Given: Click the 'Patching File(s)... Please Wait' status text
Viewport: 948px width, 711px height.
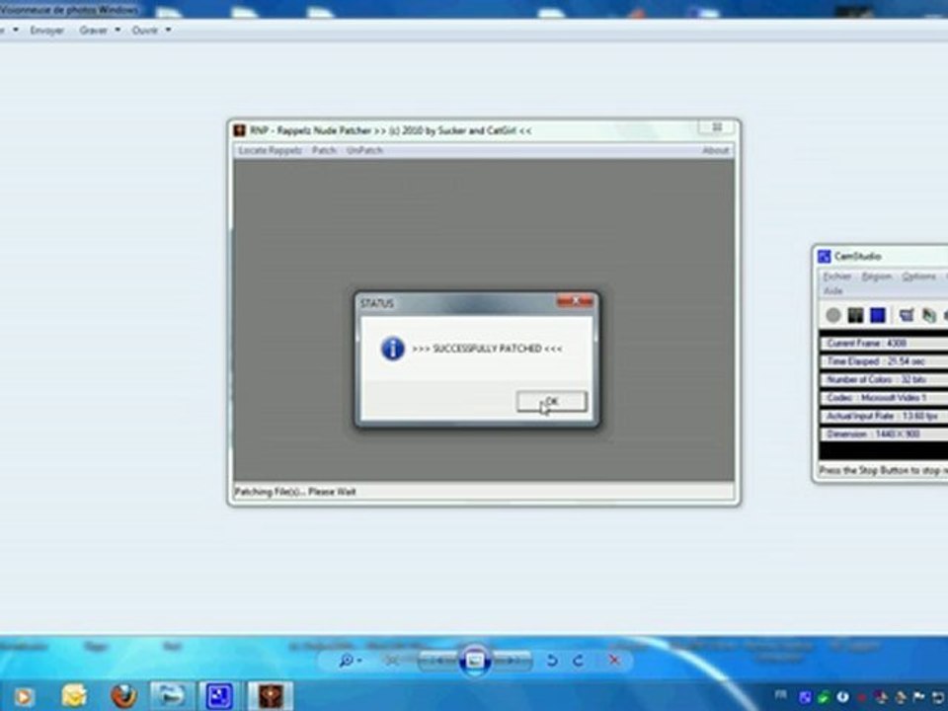Looking at the screenshot, I should coord(295,492).
